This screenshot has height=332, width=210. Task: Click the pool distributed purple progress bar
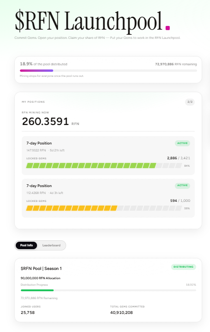108,70
